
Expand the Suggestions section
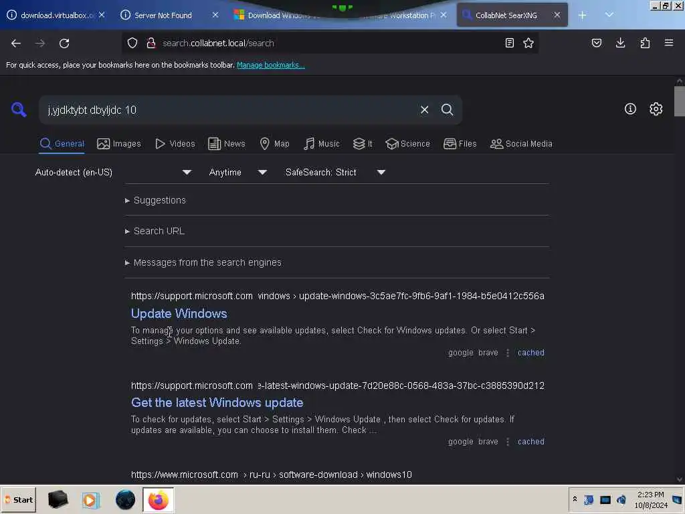pyautogui.click(x=155, y=200)
